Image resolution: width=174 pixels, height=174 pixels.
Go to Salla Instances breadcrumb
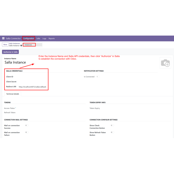click(x=14, y=43)
